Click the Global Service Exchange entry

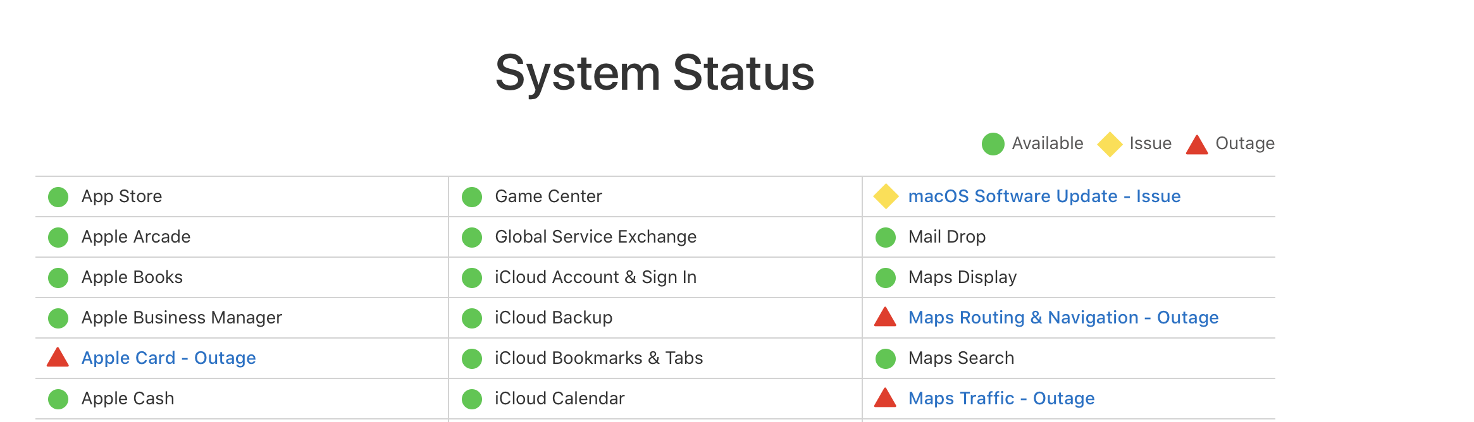(x=595, y=237)
